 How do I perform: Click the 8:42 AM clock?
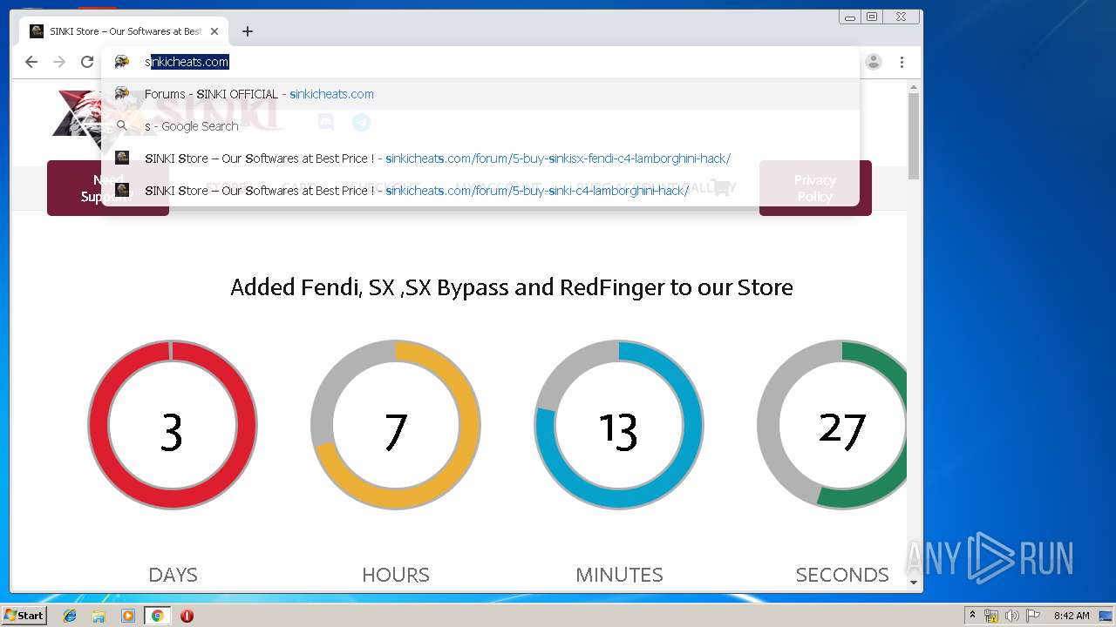[x=1072, y=616]
